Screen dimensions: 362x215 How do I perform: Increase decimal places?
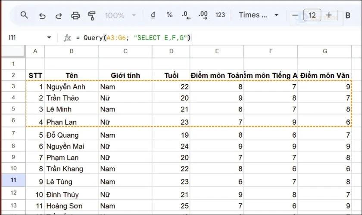click(x=203, y=15)
